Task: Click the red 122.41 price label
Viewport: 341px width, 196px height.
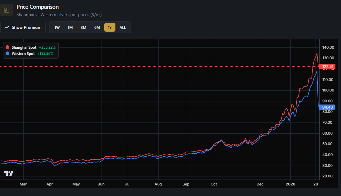Action: (328, 67)
